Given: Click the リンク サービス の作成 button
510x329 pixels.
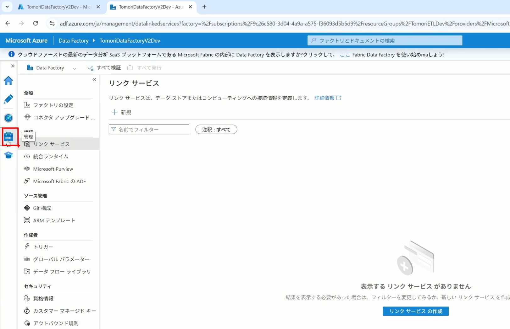Looking at the screenshot, I should (x=415, y=311).
